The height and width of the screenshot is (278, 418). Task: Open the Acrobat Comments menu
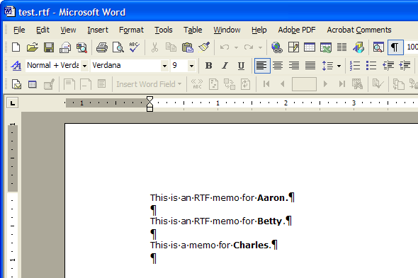(359, 30)
